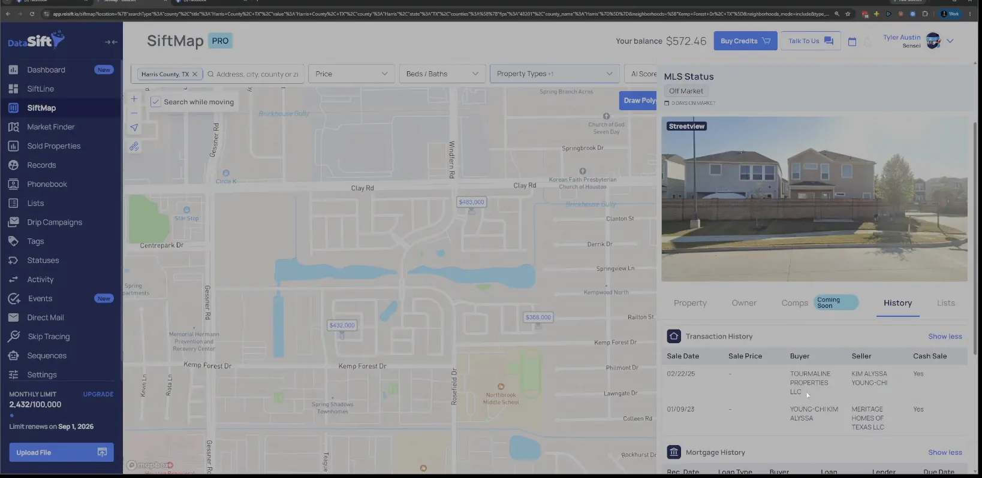
Task: Click the Upload File button
Action: point(61,452)
